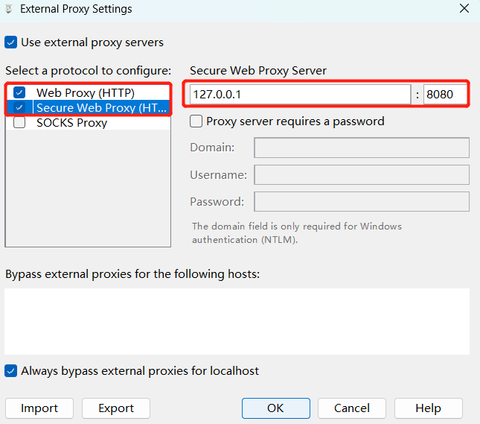Click the Export button
The width and height of the screenshot is (480, 424).
[116, 408]
